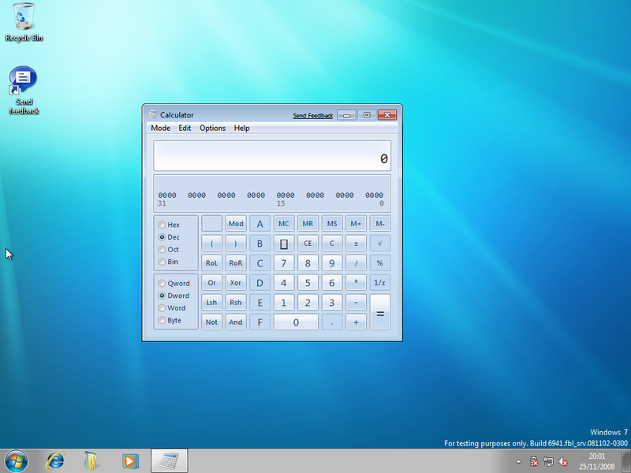Open Windows Explorer libraries taskbar icon
This screenshot has width=631, height=473.
pos(92,460)
